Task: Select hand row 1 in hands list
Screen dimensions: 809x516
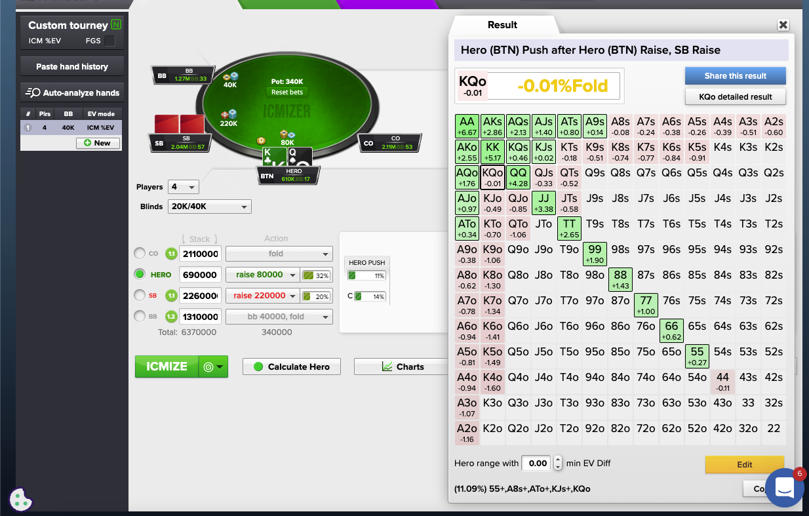Action: [71, 128]
